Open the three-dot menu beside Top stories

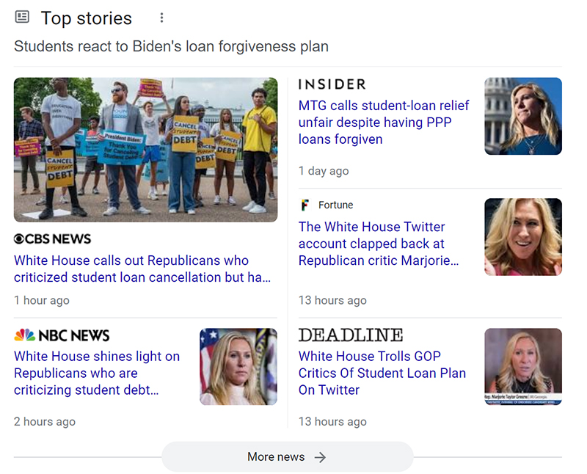(162, 18)
